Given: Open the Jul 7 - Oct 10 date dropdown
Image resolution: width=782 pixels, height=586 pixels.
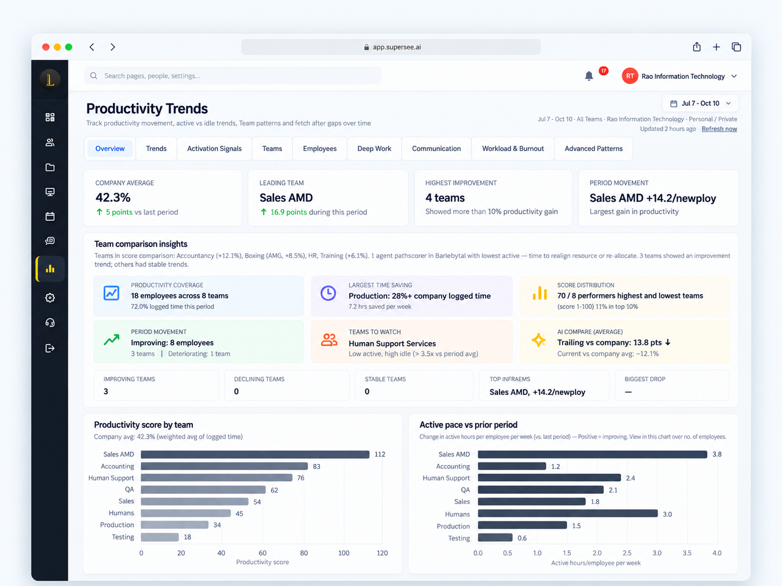Looking at the screenshot, I should point(700,104).
